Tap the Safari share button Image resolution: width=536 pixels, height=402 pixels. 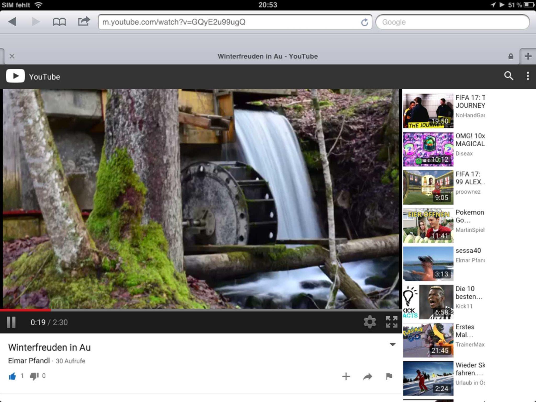click(x=84, y=21)
